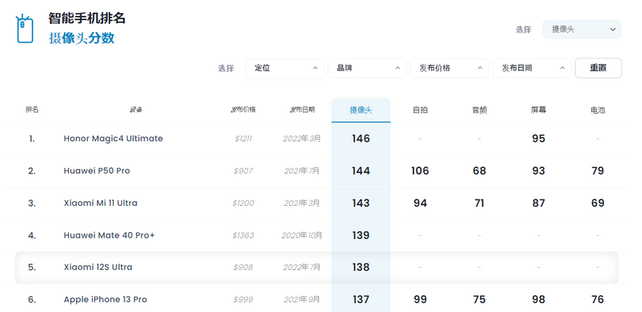The width and height of the screenshot is (642, 312).
Task: Expand the 定位 filter dropdown
Action: 285,68
